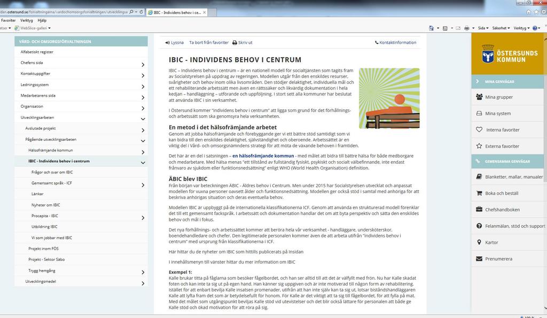
Task: Click the envelope icon for Prenumerera
Action: coord(479,258)
